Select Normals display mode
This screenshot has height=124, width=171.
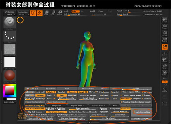pyautogui.click(x=125, y=99)
